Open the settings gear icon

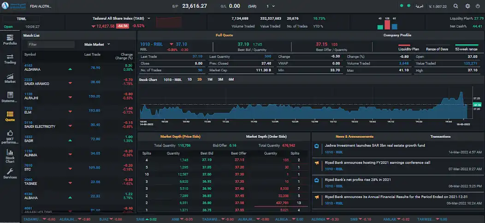(467, 6)
